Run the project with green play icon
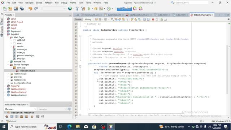 89,9
